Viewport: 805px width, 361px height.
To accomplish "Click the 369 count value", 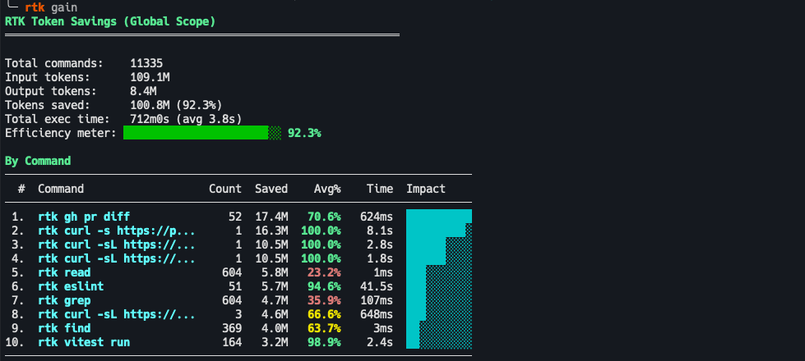I will [x=232, y=328].
